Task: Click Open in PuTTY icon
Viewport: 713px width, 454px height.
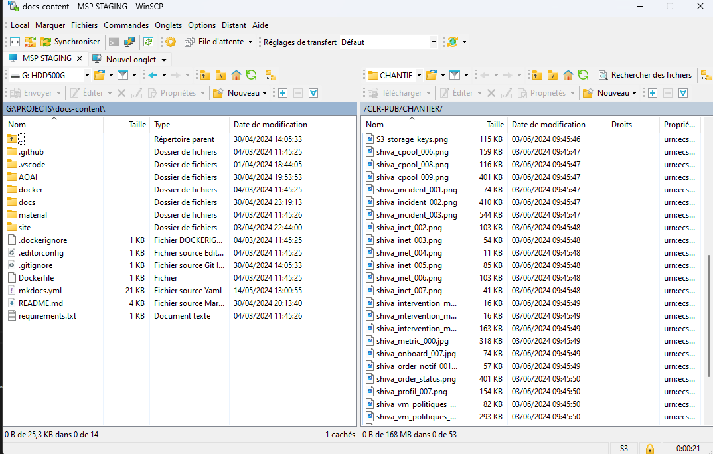Action: [x=129, y=42]
